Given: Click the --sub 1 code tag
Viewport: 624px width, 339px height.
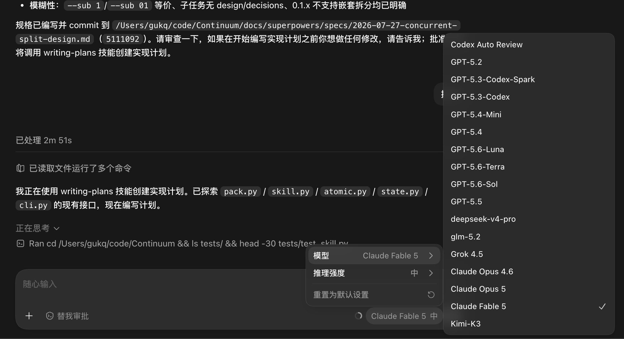Looking at the screenshot, I should point(84,5).
